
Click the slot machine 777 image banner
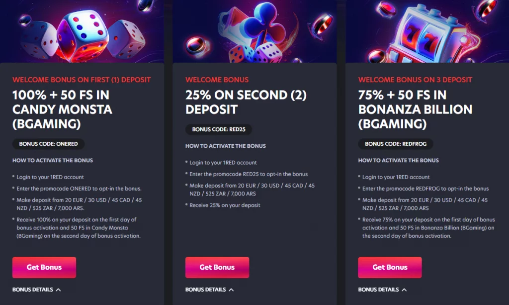point(427,31)
